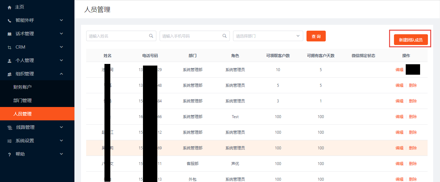Delete the row with 3 可领取客户数
Image resolution: width=440 pixels, height=182 pixels.
coord(413,101)
